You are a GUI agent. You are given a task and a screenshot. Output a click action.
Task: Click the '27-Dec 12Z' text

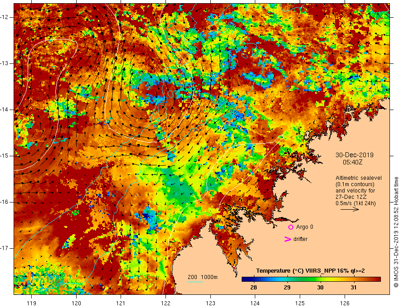tap(350, 197)
